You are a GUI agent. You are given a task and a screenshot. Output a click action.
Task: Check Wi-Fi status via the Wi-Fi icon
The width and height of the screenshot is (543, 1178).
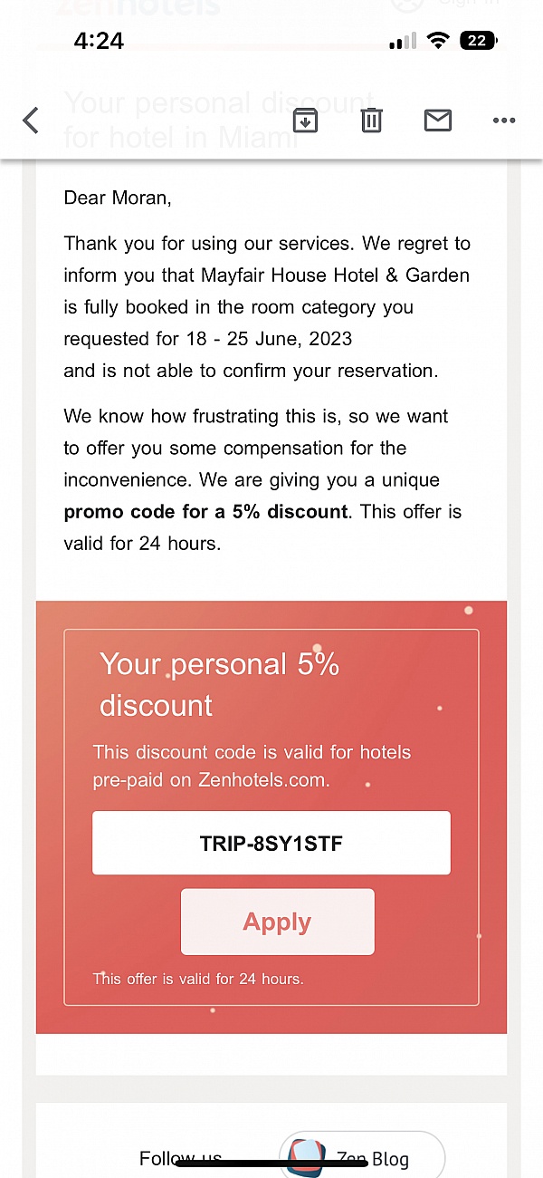point(438,40)
